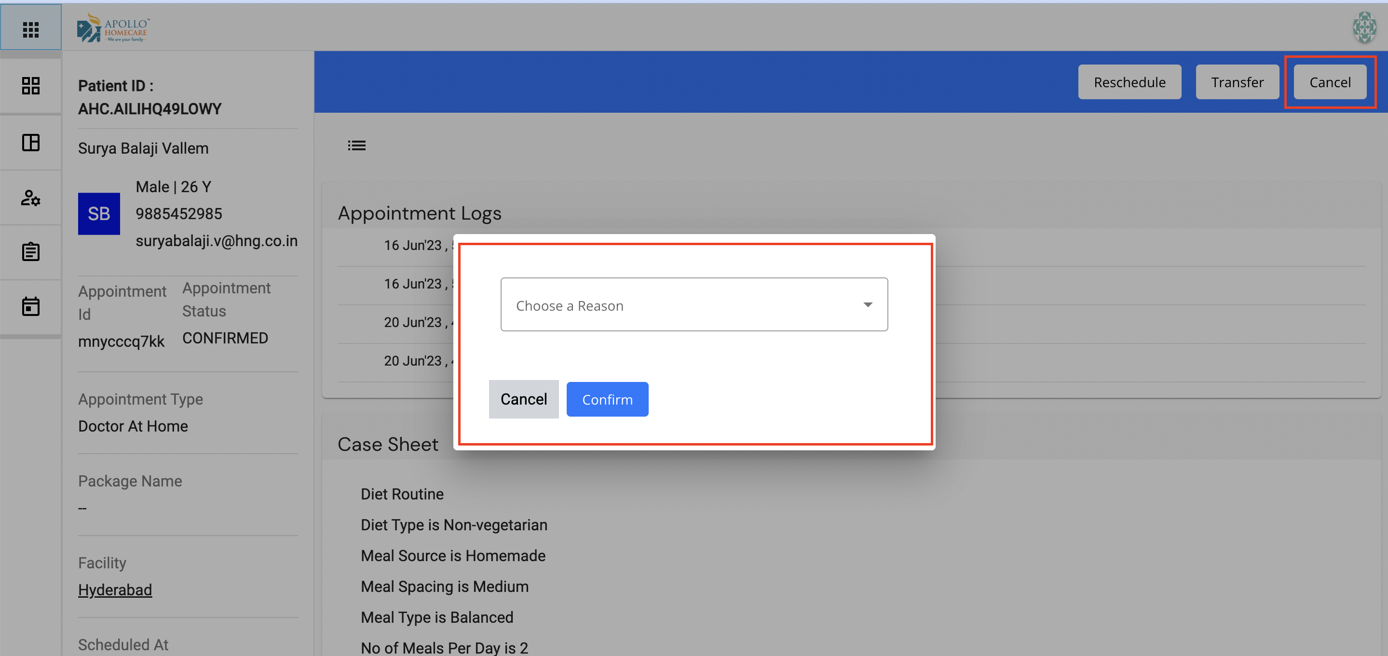Click the Apollo Homecare logo
The height and width of the screenshot is (656, 1388).
114,28
